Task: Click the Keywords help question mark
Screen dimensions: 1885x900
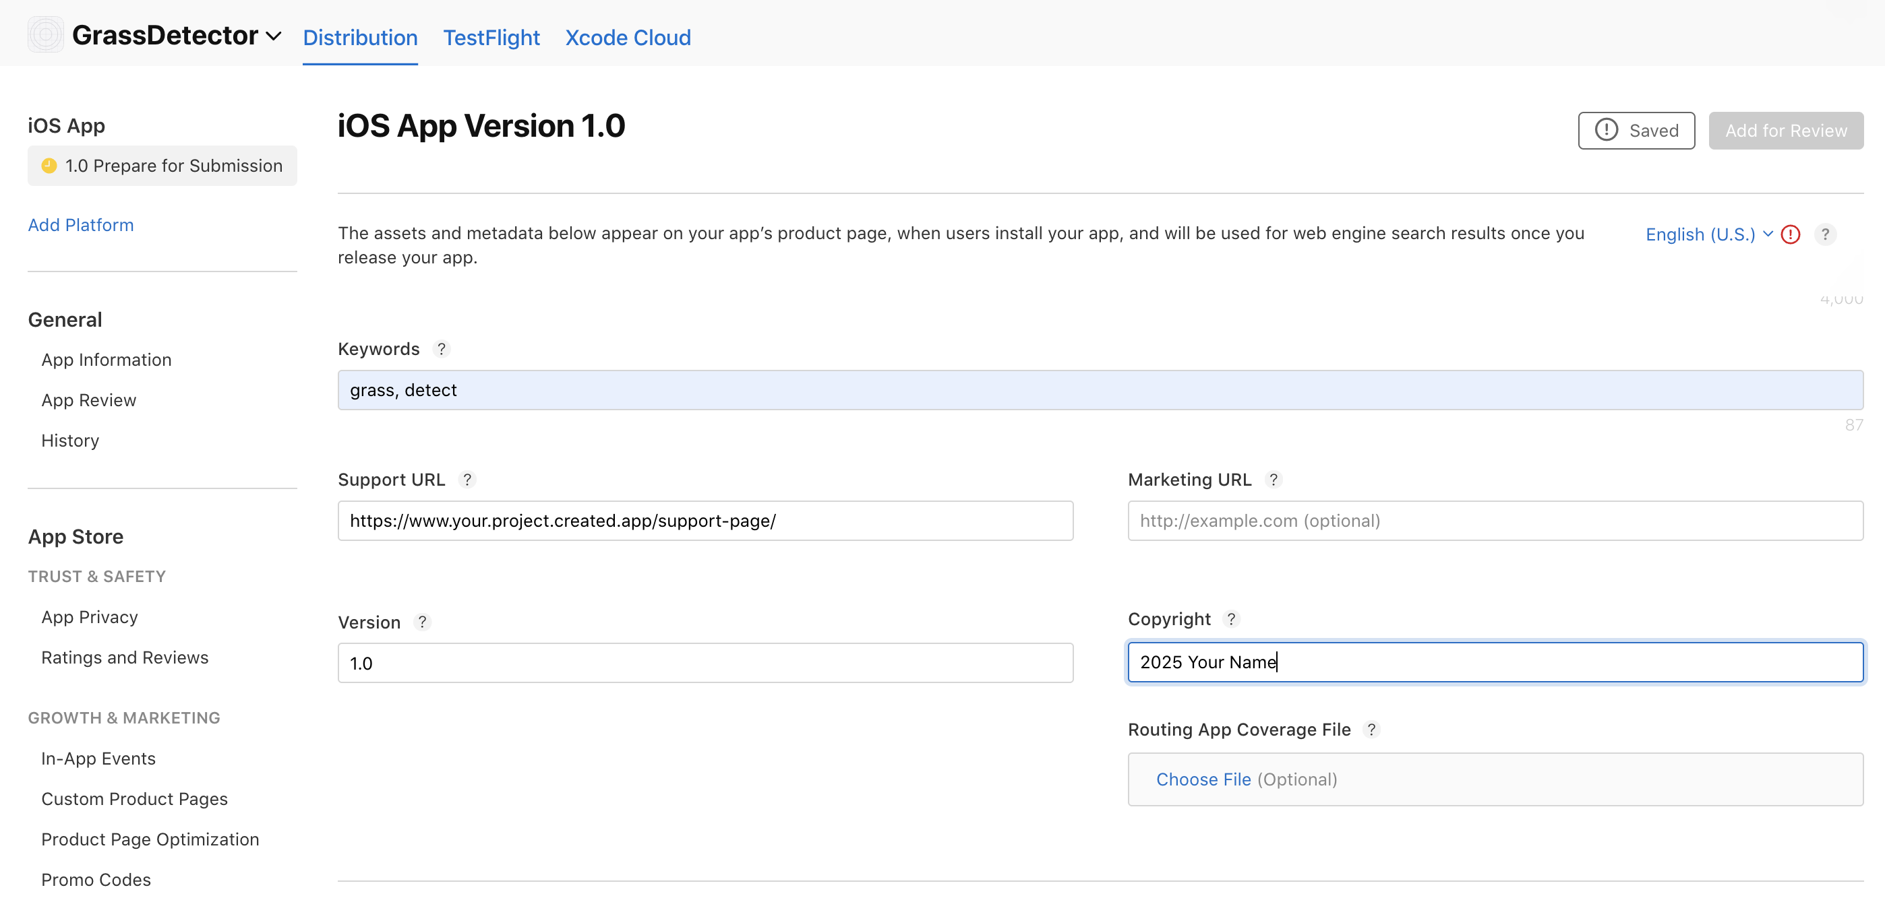Action: coord(441,349)
